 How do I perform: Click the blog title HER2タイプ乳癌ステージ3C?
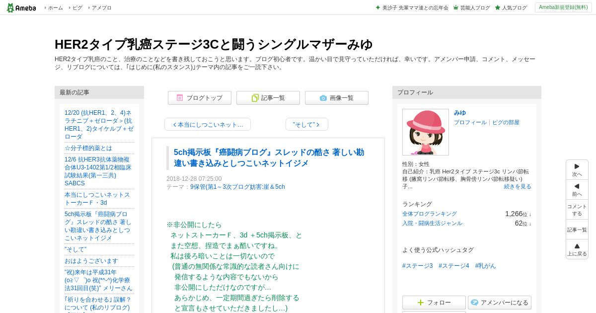pos(214,44)
